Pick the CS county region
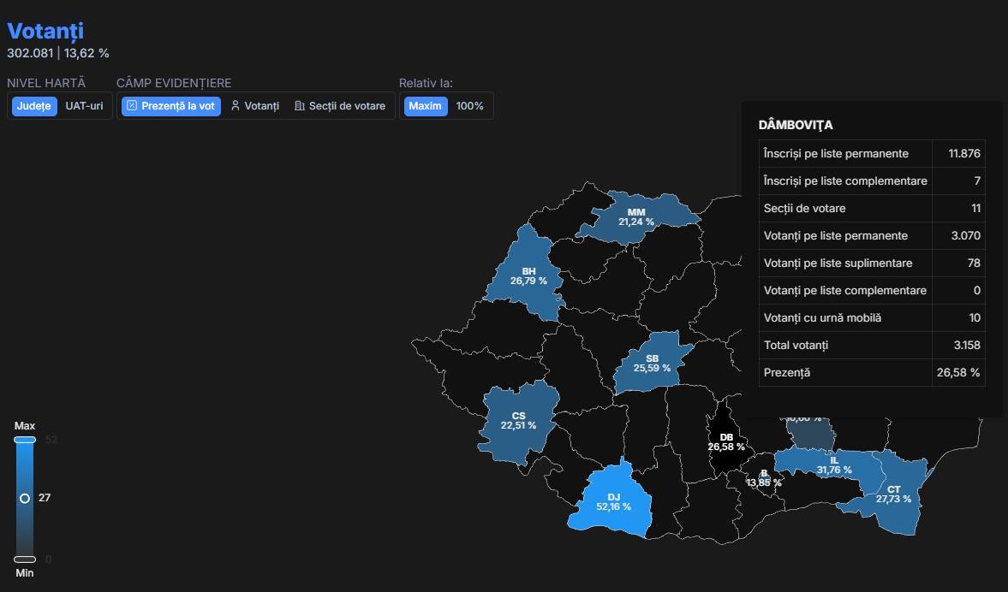 518,420
